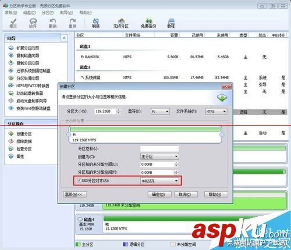Click the 提交 (commit) toolbar icon
291x250 pixels.
coord(13,23)
